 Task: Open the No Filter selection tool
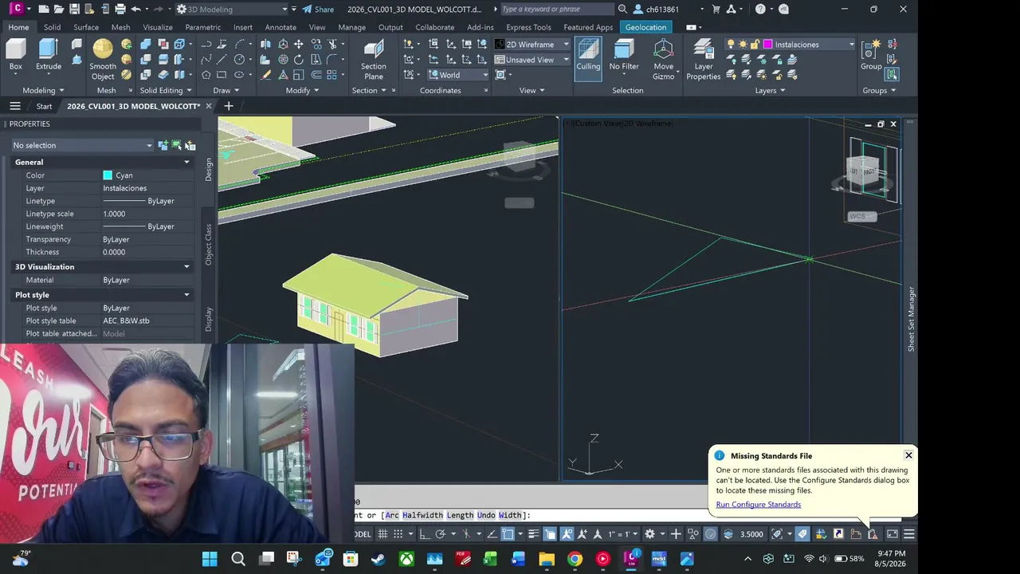coord(624,54)
